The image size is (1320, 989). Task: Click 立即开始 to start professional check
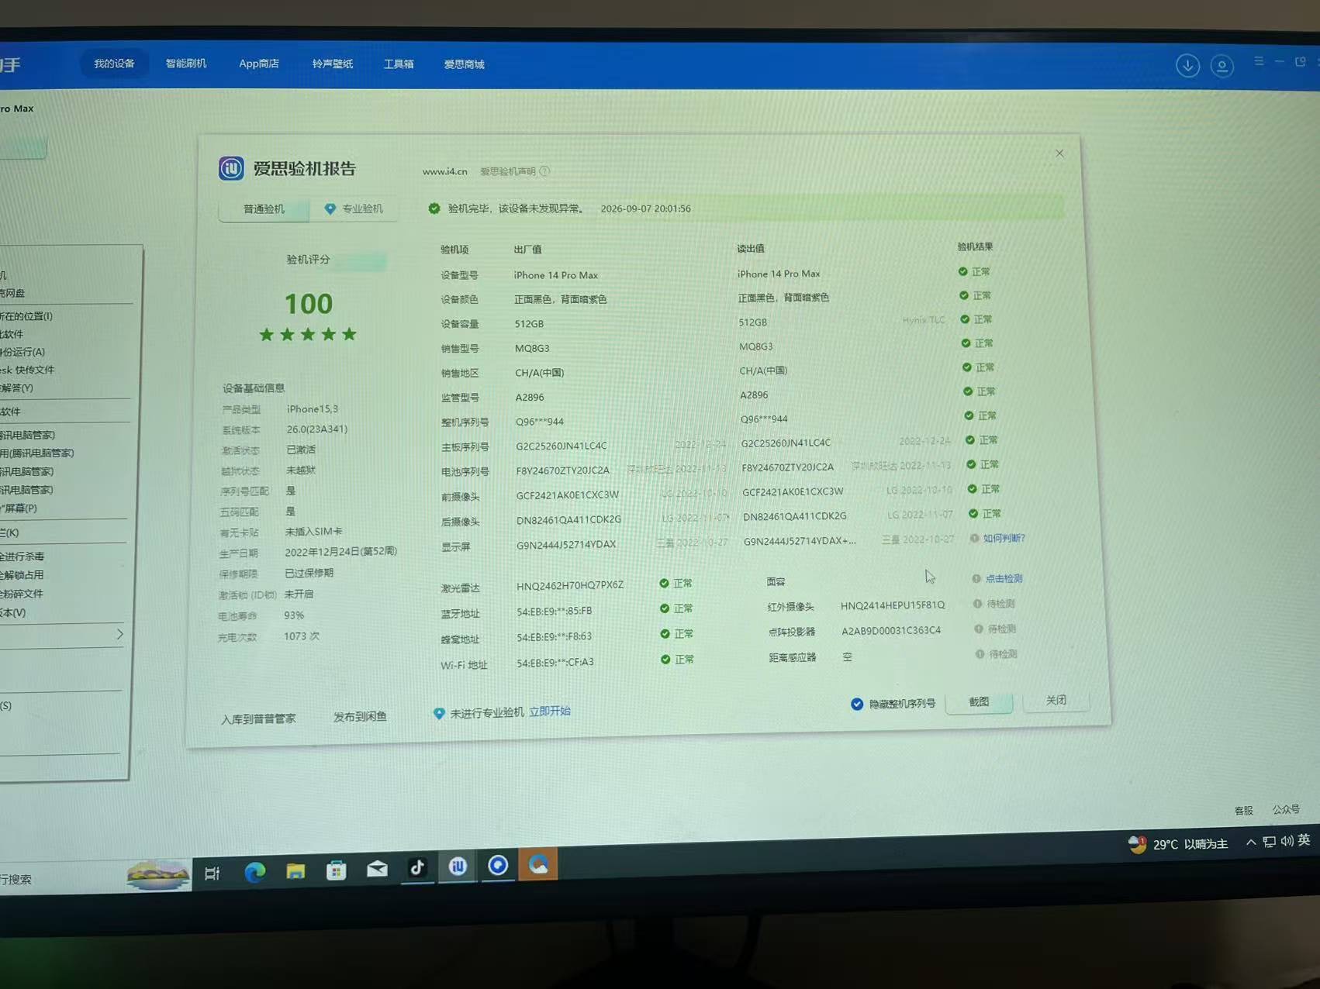[x=550, y=712]
